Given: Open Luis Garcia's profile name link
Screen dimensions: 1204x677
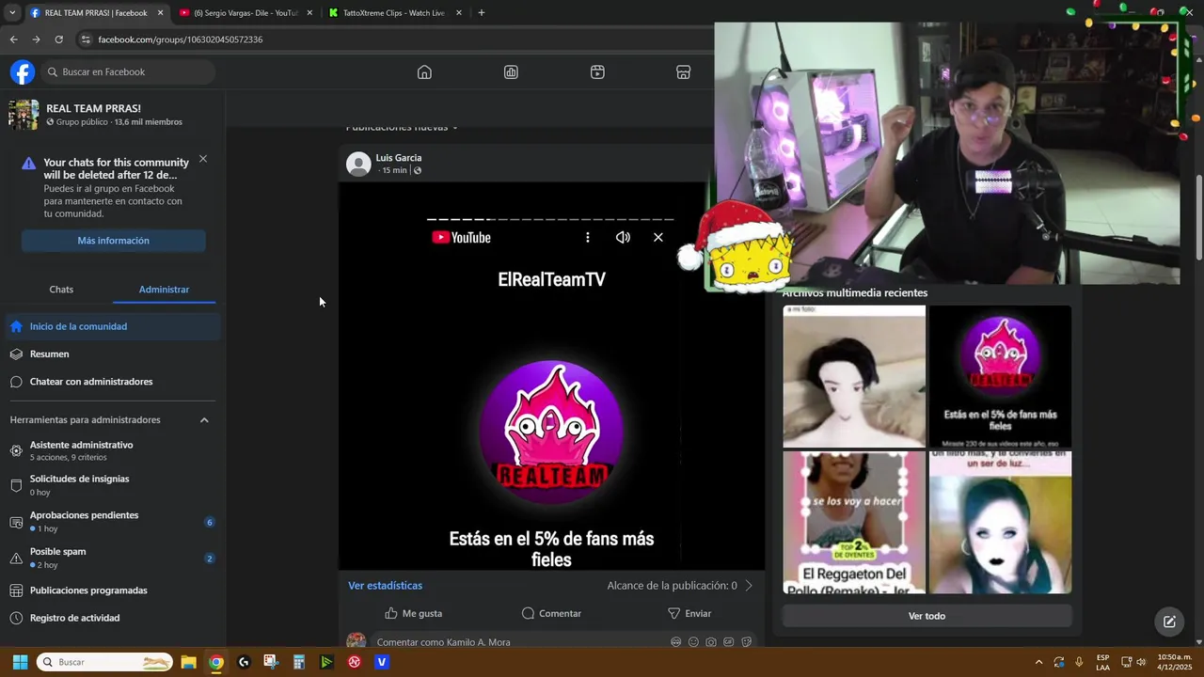Looking at the screenshot, I should [x=399, y=158].
